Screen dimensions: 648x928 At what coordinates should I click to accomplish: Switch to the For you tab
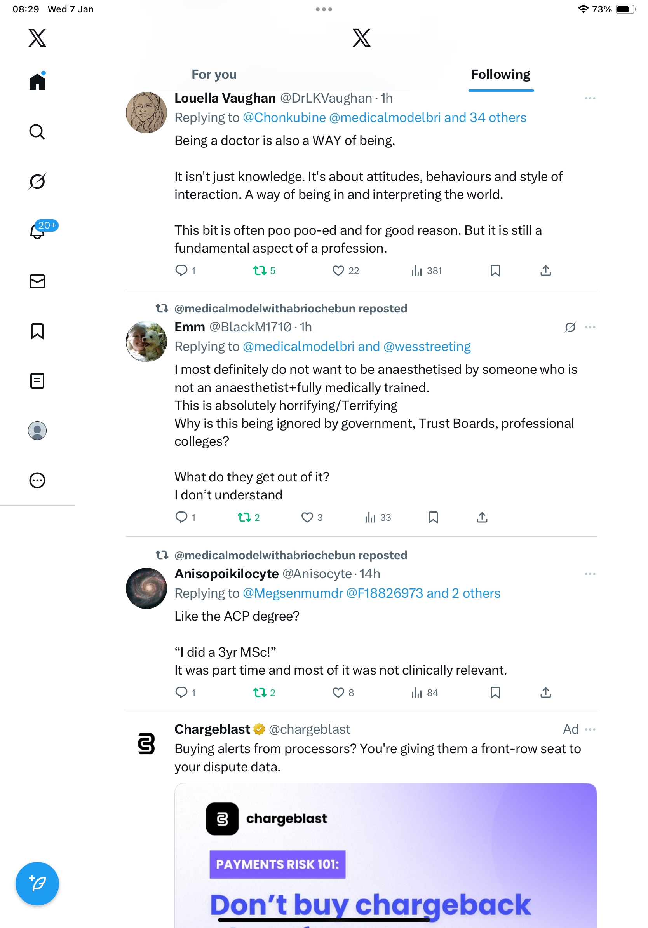click(214, 74)
